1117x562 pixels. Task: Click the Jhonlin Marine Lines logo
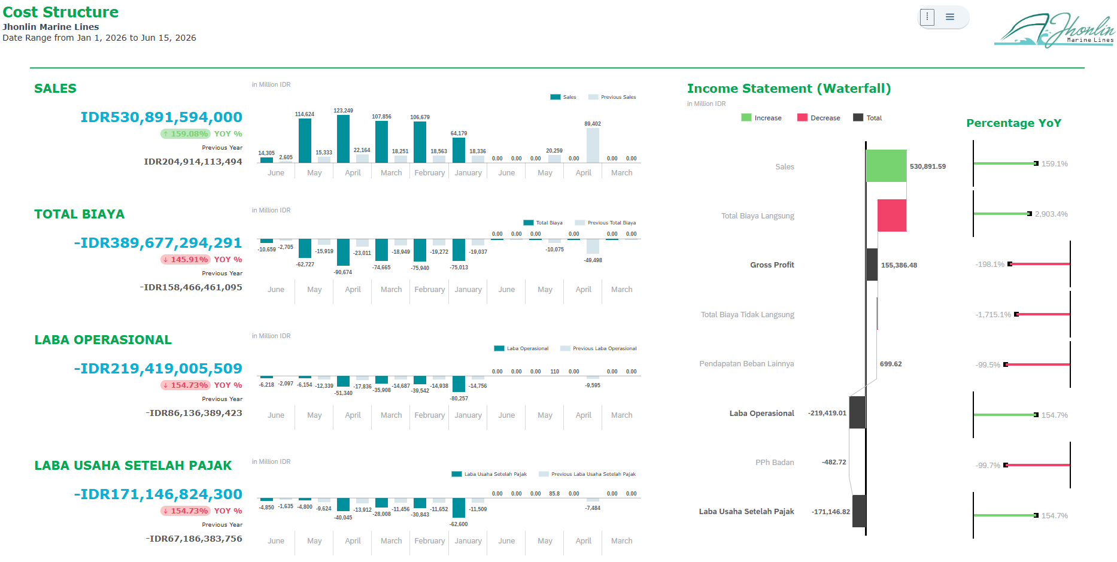[1054, 29]
